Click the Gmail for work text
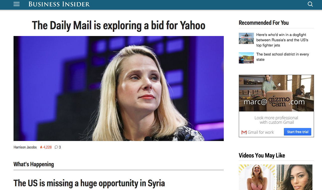 [261, 132]
